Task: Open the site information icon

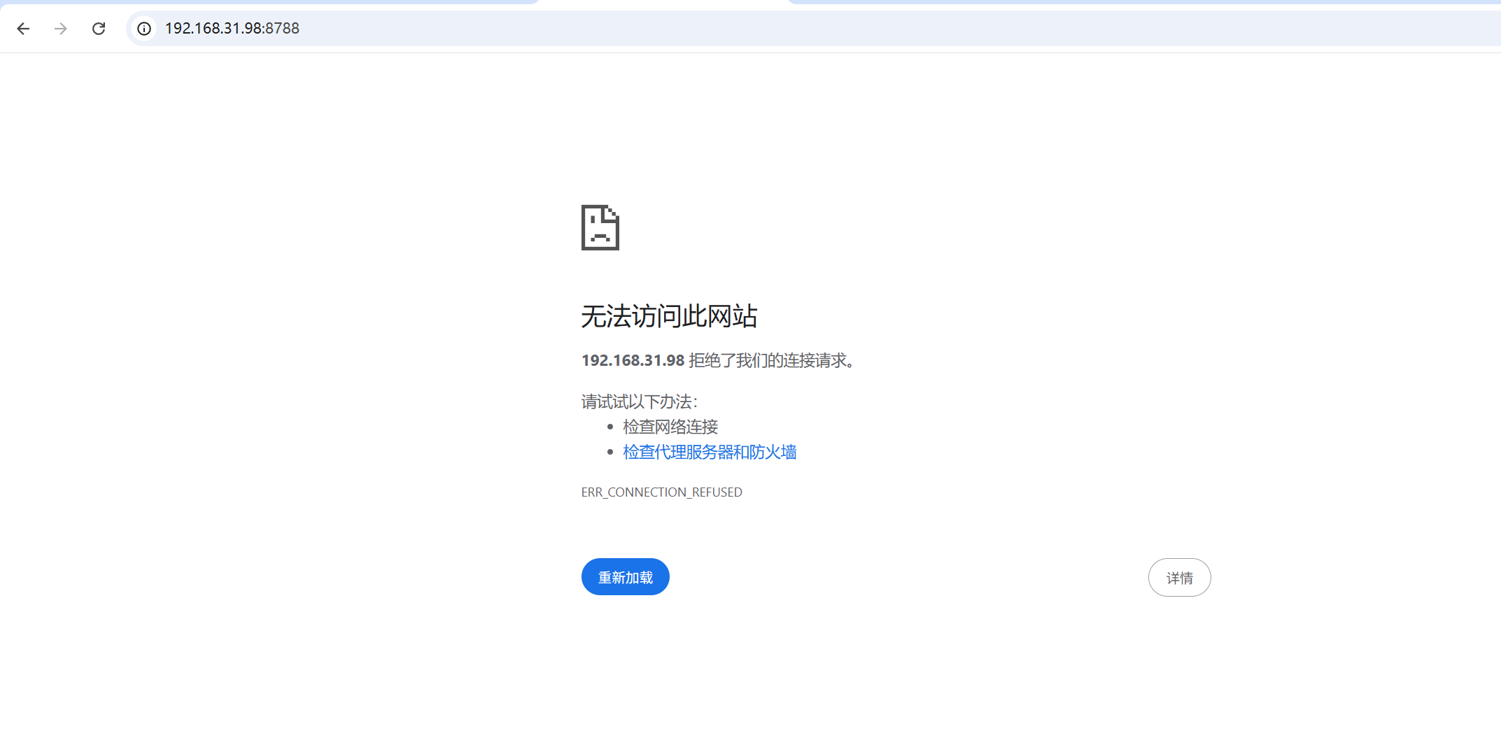Action: click(144, 29)
